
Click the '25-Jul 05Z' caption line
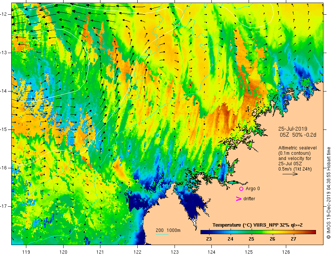click(x=290, y=164)
